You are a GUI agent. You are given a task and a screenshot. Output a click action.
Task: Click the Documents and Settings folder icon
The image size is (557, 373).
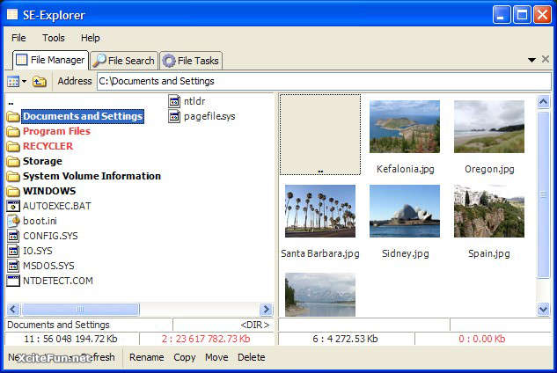13,116
